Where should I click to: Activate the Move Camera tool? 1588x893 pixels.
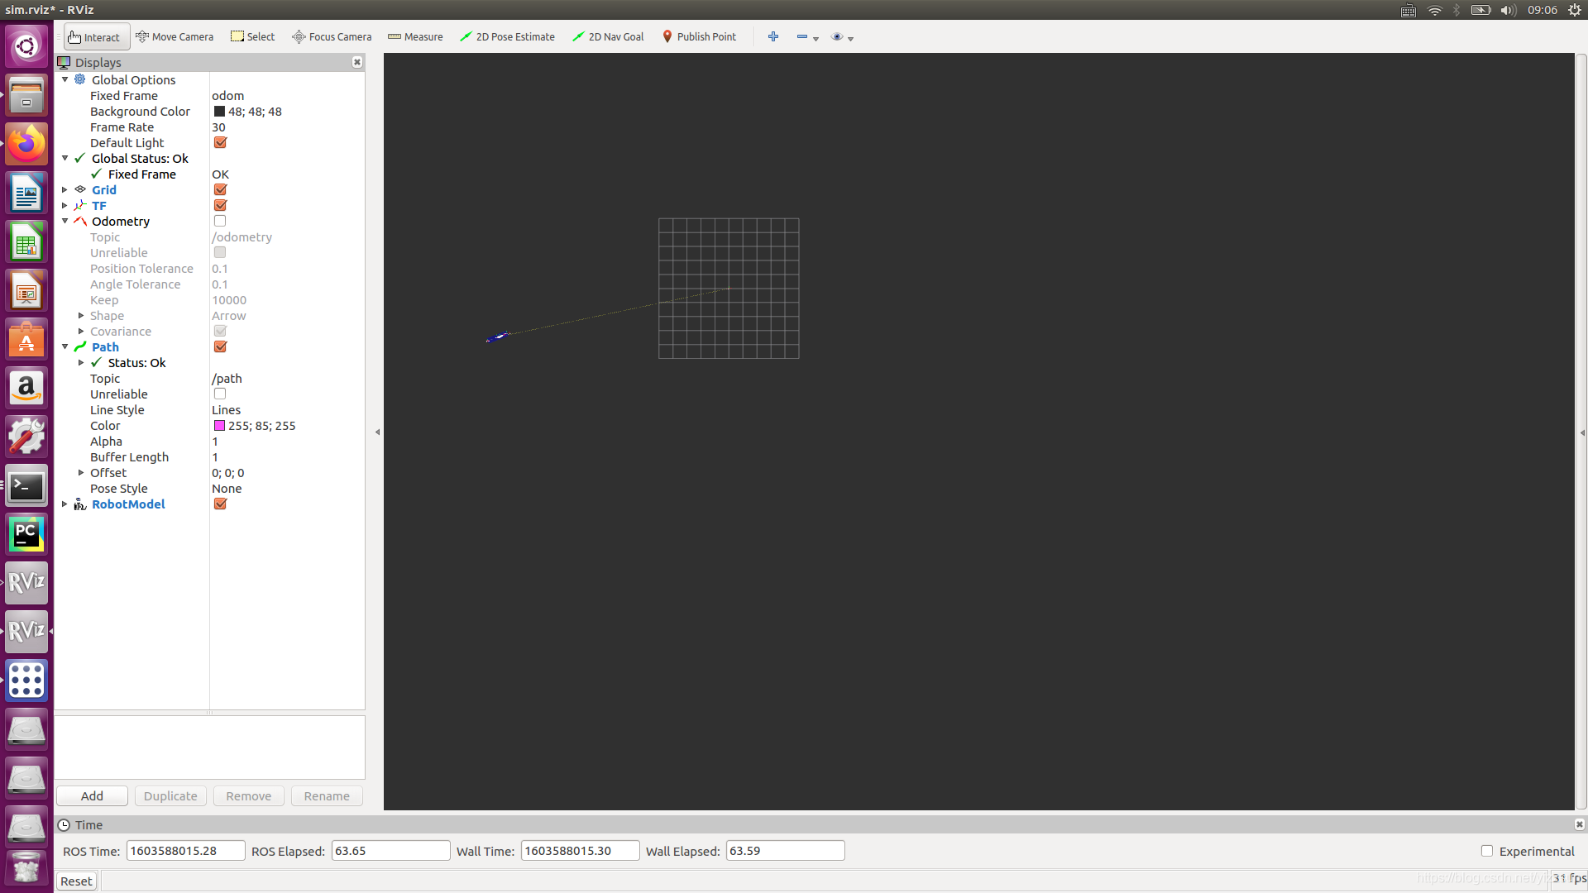[x=175, y=37]
